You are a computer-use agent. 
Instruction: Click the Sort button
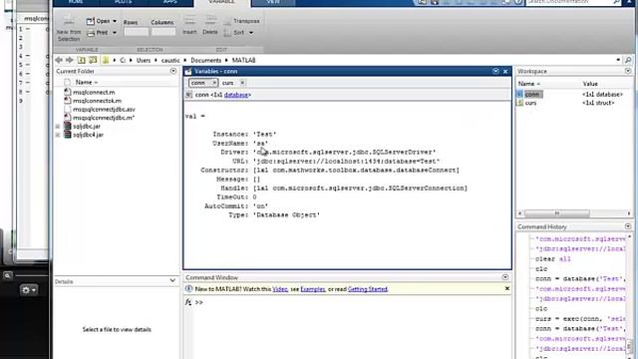238,33
